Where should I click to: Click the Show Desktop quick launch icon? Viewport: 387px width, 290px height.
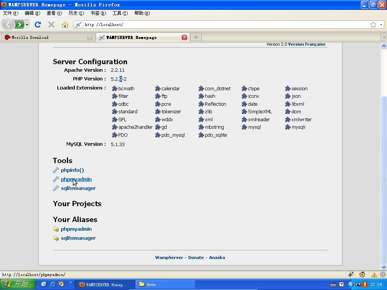point(44,284)
